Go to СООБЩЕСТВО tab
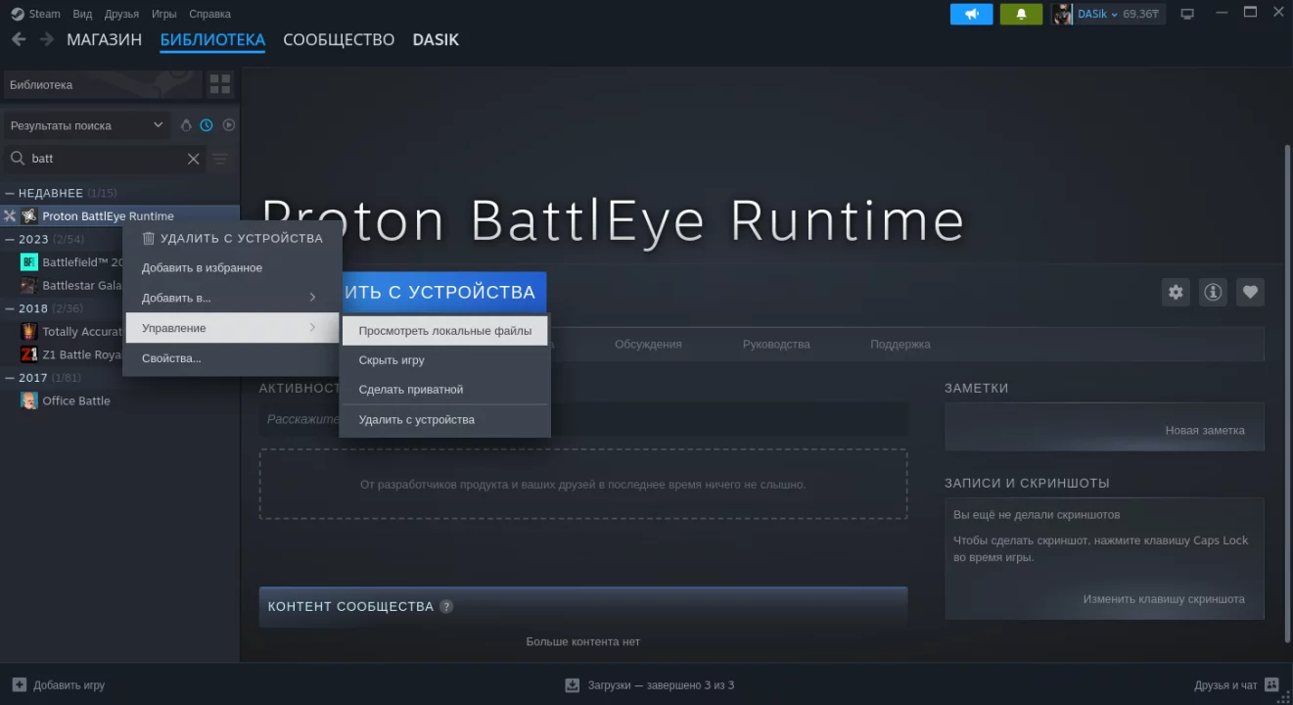1293x705 pixels. click(339, 40)
